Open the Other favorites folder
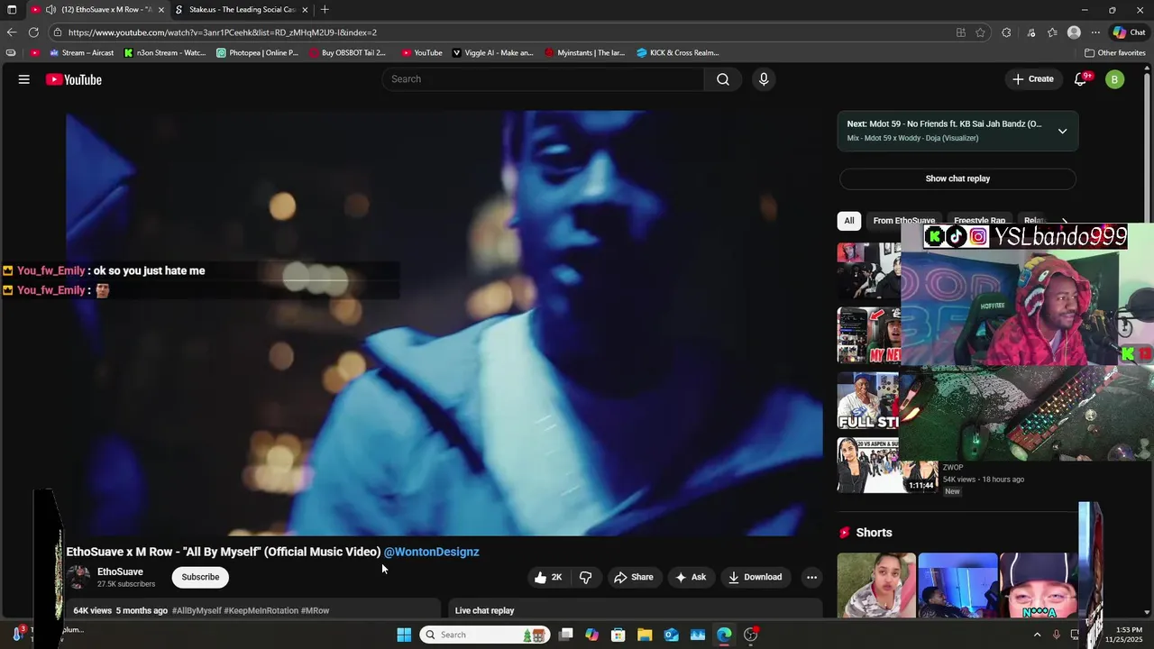 coord(1115,52)
